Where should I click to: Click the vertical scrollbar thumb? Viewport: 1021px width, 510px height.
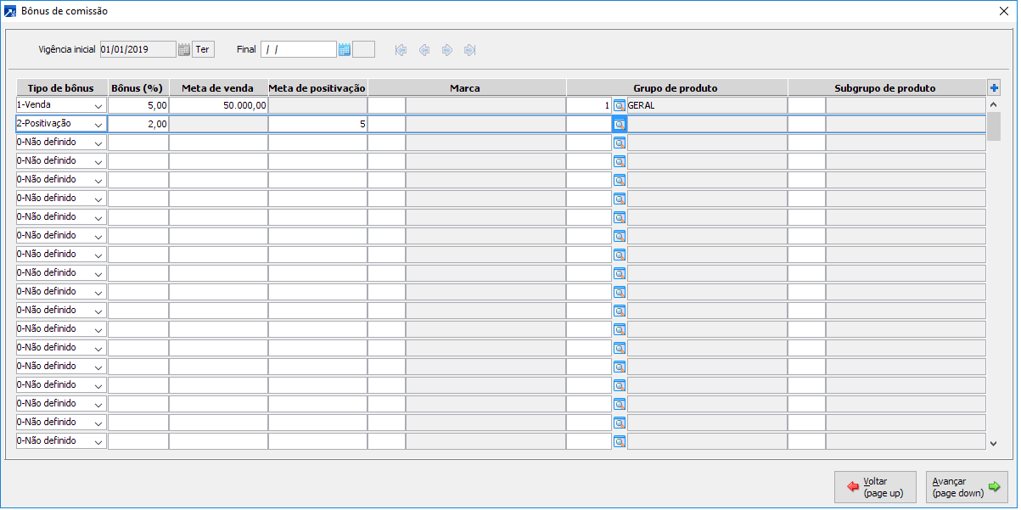994,126
